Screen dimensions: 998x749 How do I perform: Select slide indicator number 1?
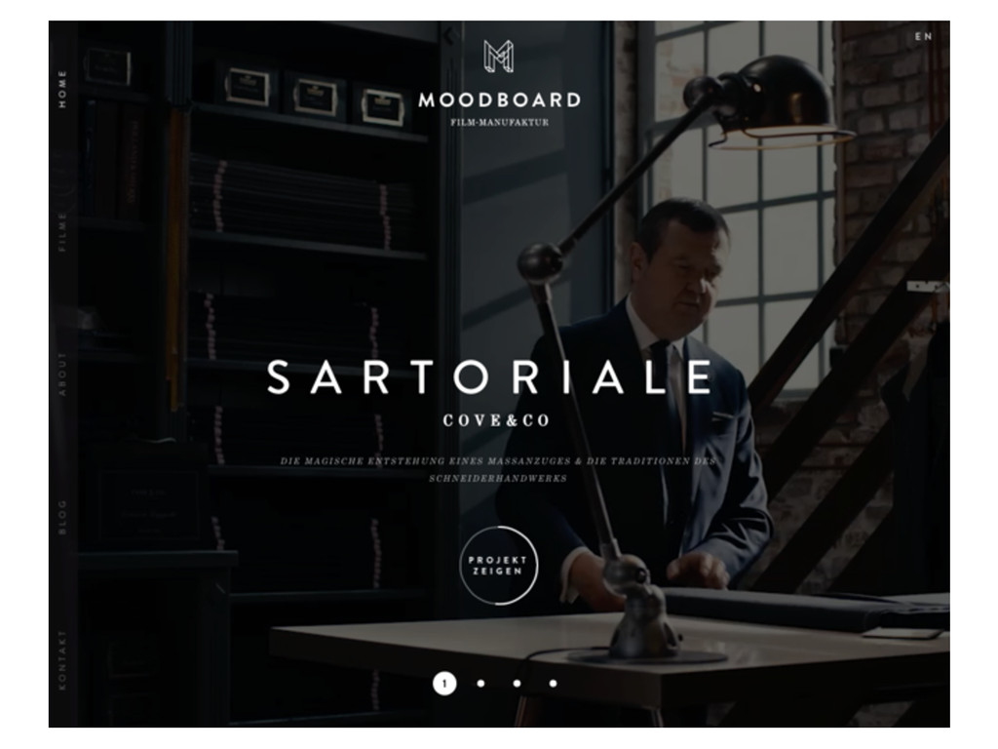444,684
